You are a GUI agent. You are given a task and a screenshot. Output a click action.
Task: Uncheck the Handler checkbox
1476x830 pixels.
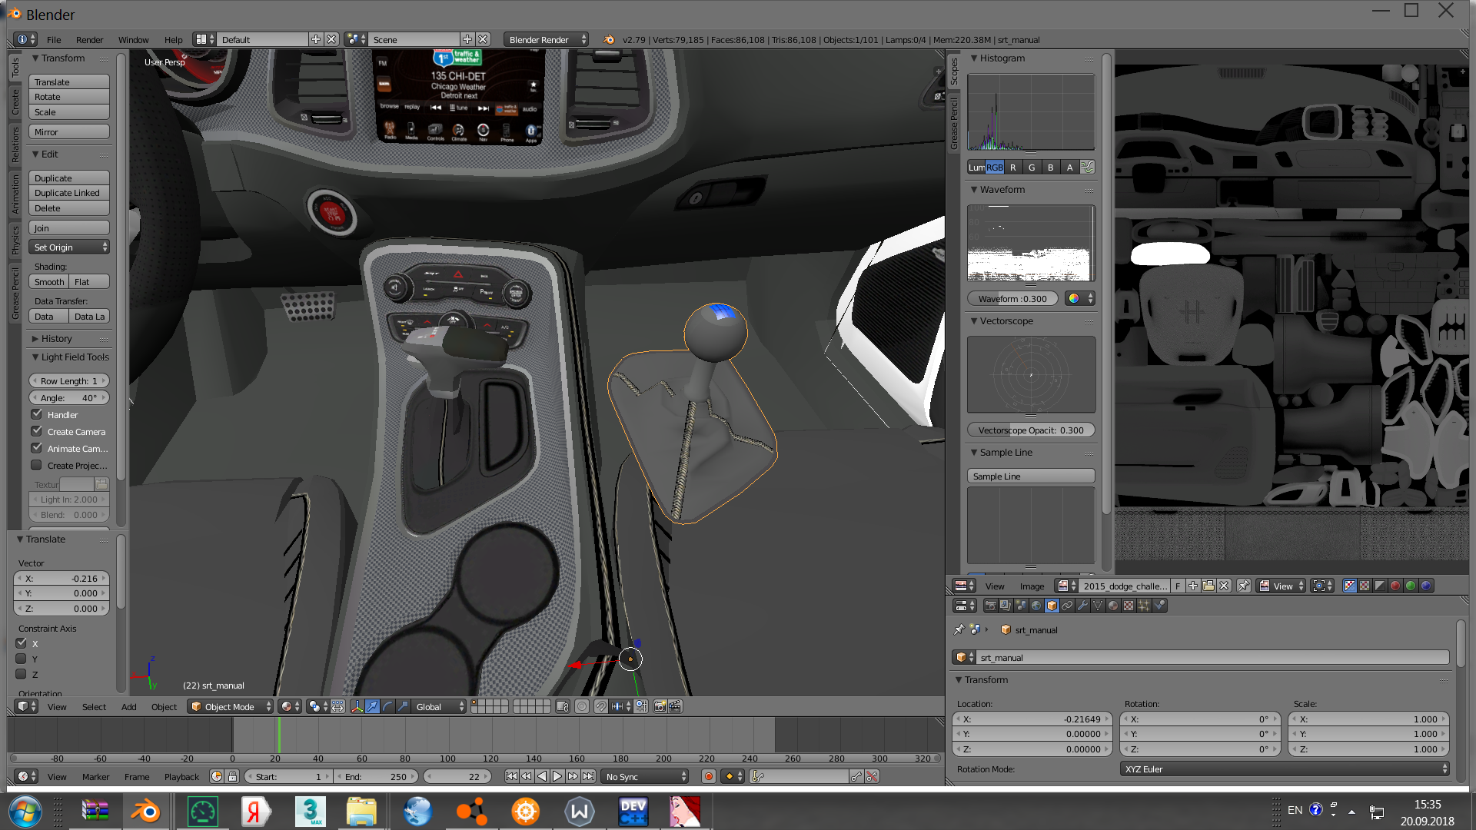[36, 414]
